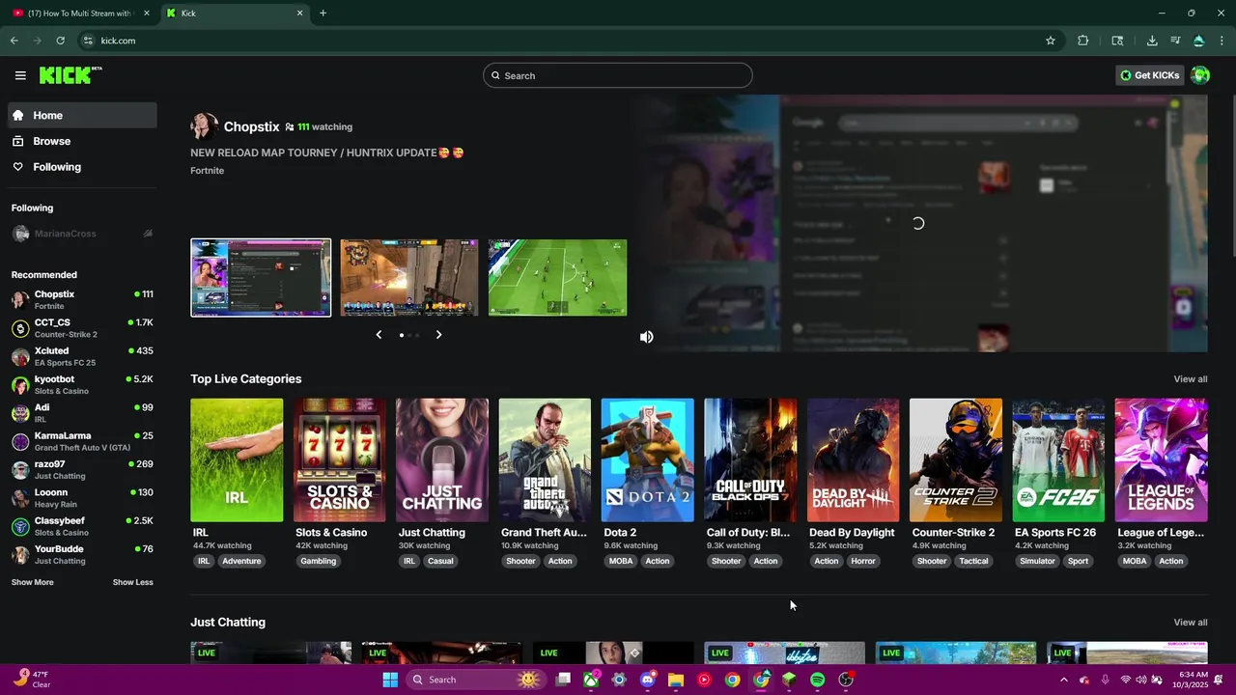
Task: Open Chrome Google Lens search icon
Action: (x=1117, y=41)
